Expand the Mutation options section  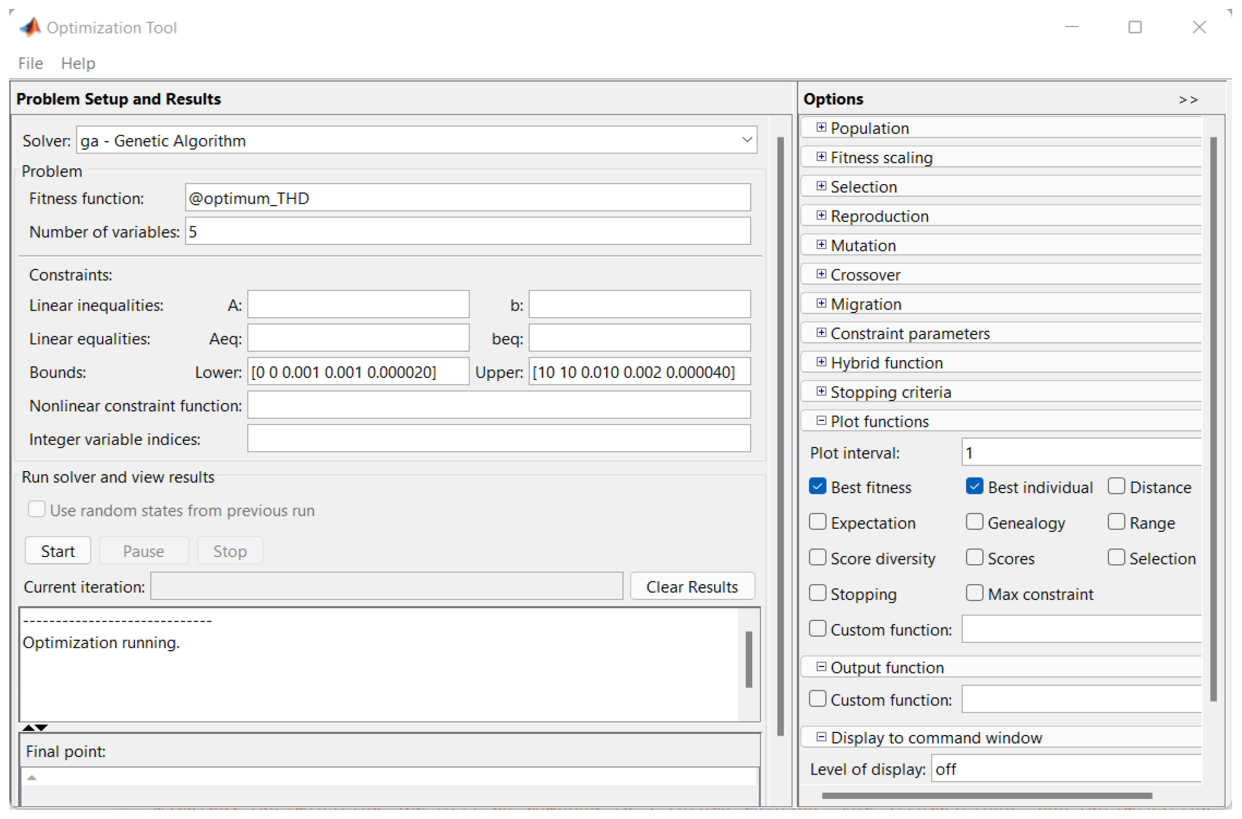(x=821, y=245)
